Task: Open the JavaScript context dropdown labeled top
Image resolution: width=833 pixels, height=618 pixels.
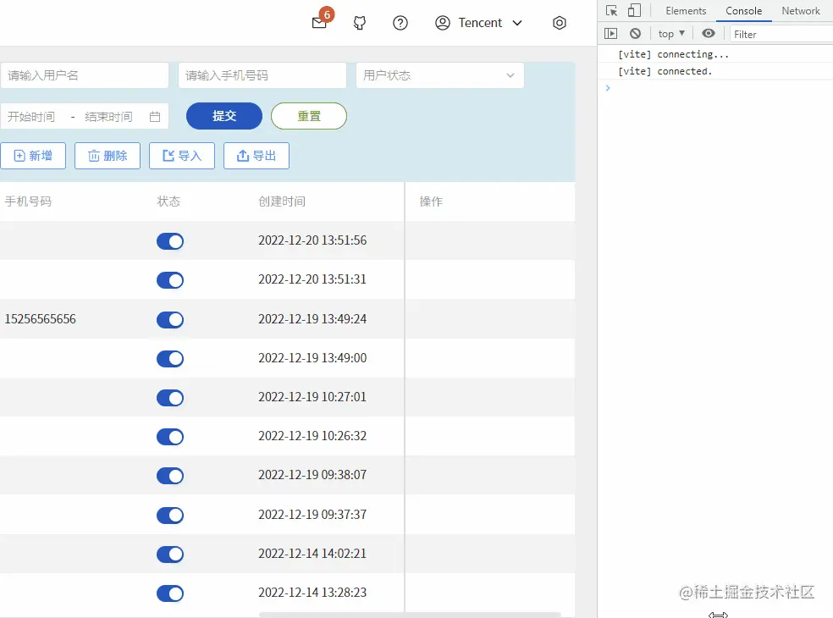Action: click(670, 33)
